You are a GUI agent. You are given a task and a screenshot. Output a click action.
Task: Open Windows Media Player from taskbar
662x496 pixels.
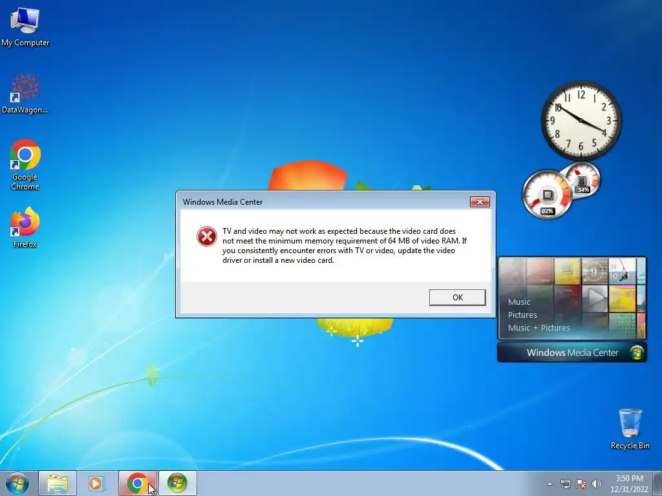tap(97, 483)
